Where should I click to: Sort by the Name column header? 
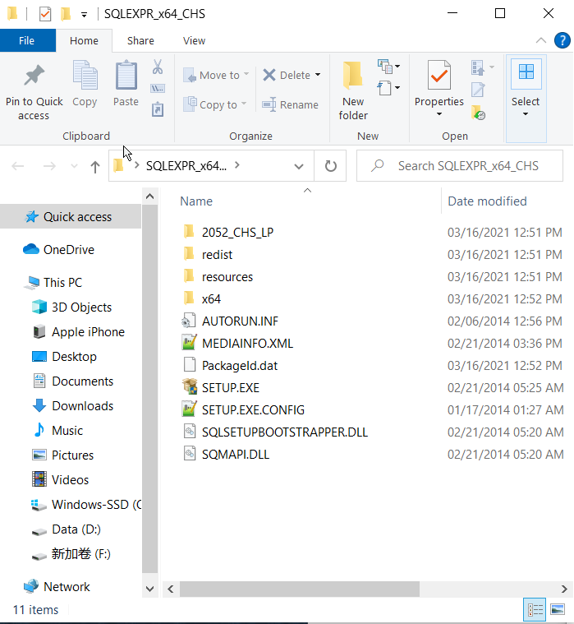pos(196,201)
